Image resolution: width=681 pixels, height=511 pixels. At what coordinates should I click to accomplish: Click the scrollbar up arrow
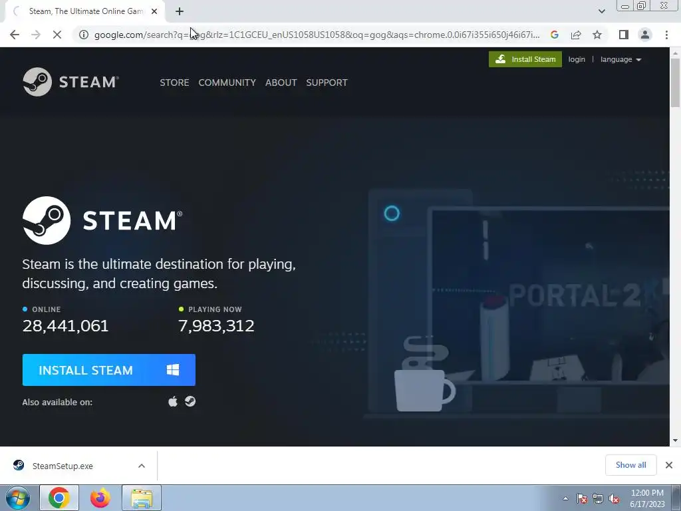point(675,53)
